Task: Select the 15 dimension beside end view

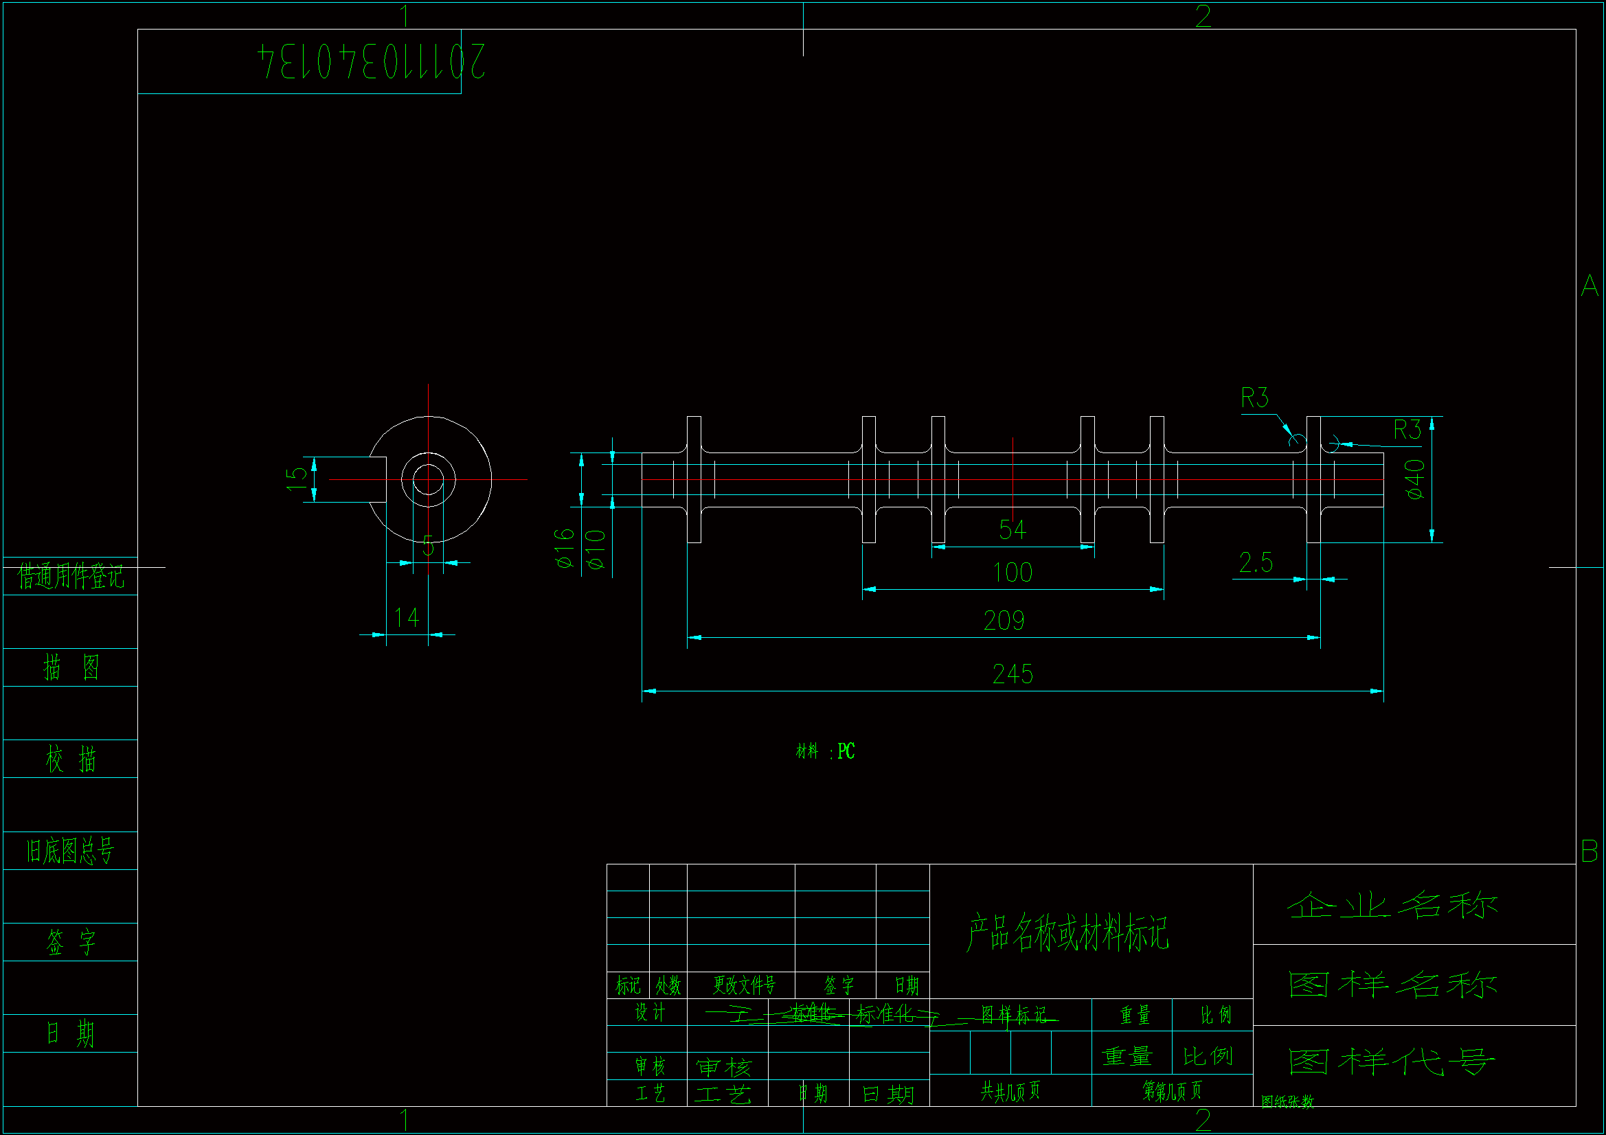Action: 297,479
